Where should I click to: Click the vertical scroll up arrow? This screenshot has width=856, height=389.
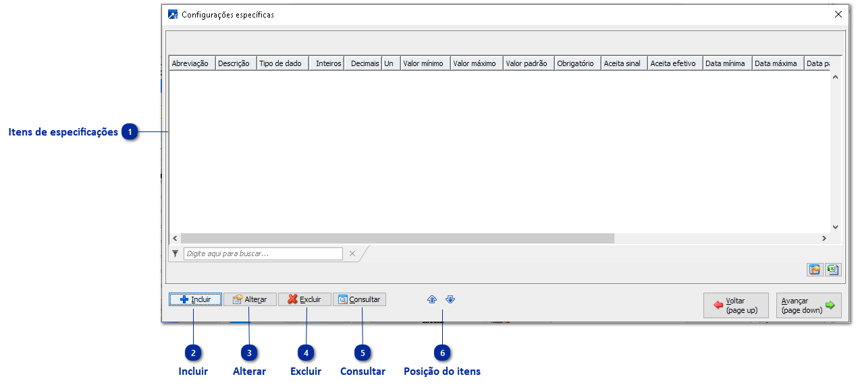[x=835, y=77]
